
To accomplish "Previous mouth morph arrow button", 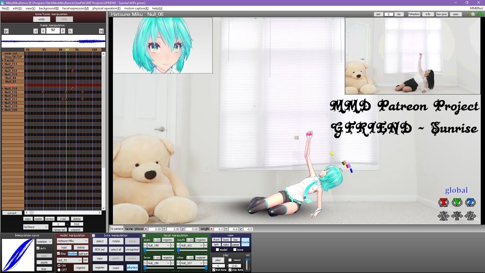I will point(178,245).
